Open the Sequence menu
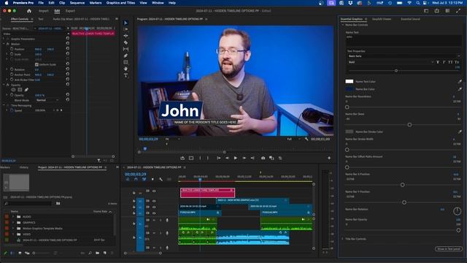This screenshot has height=263, width=467. point(77,3)
